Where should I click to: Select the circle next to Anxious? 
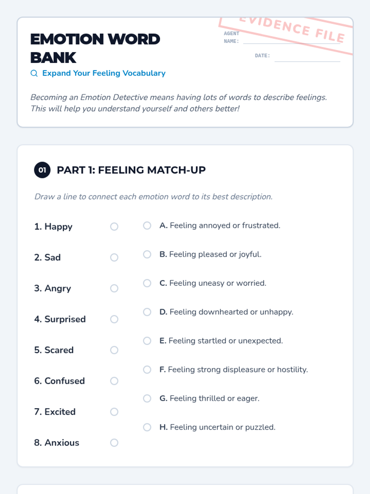click(114, 443)
